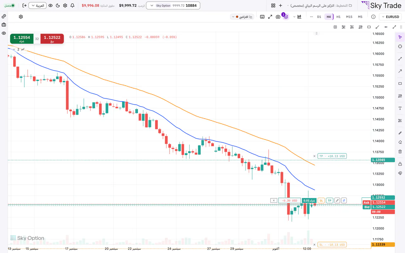
Task: Switch to the M5 timeframe
Action: [360, 17]
